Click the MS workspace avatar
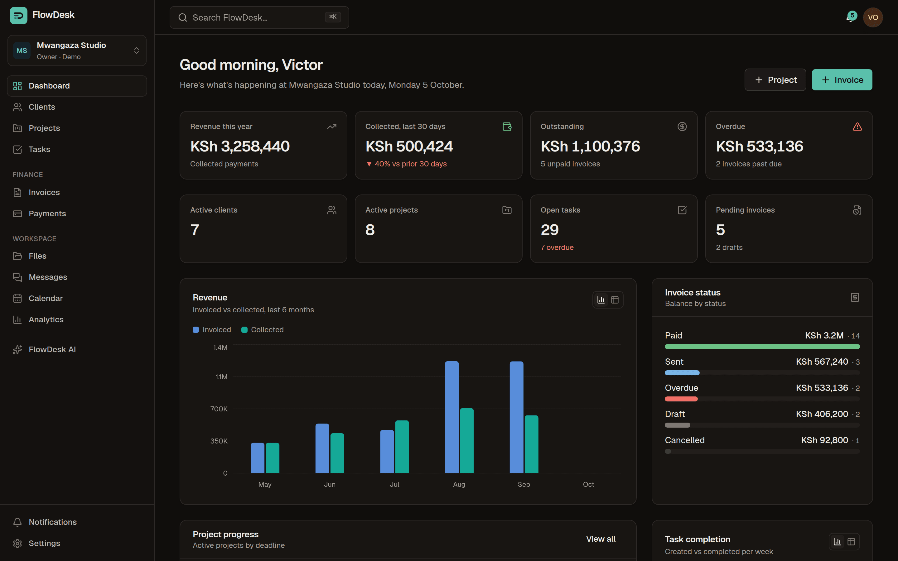This screenshot has width=898, height=561. pyautogui.click(x=22, y=50)
